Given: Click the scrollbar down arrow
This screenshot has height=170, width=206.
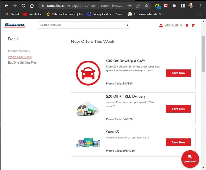Looking at the screenshot, I should pyautogui.click(x=203, y=168).
